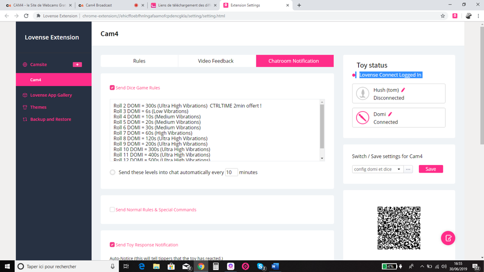Open Lovense App Gallery in sidebar

tap(51, 95)
